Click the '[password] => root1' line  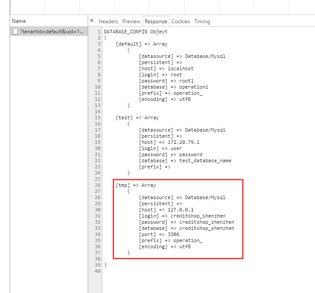pyautogui.click(x=166, y=81)
